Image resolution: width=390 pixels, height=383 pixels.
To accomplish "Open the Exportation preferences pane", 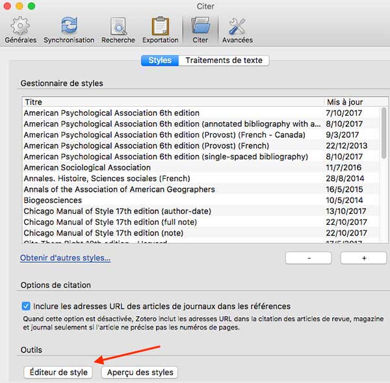I will pyautogui.click(x=161, y=30).
